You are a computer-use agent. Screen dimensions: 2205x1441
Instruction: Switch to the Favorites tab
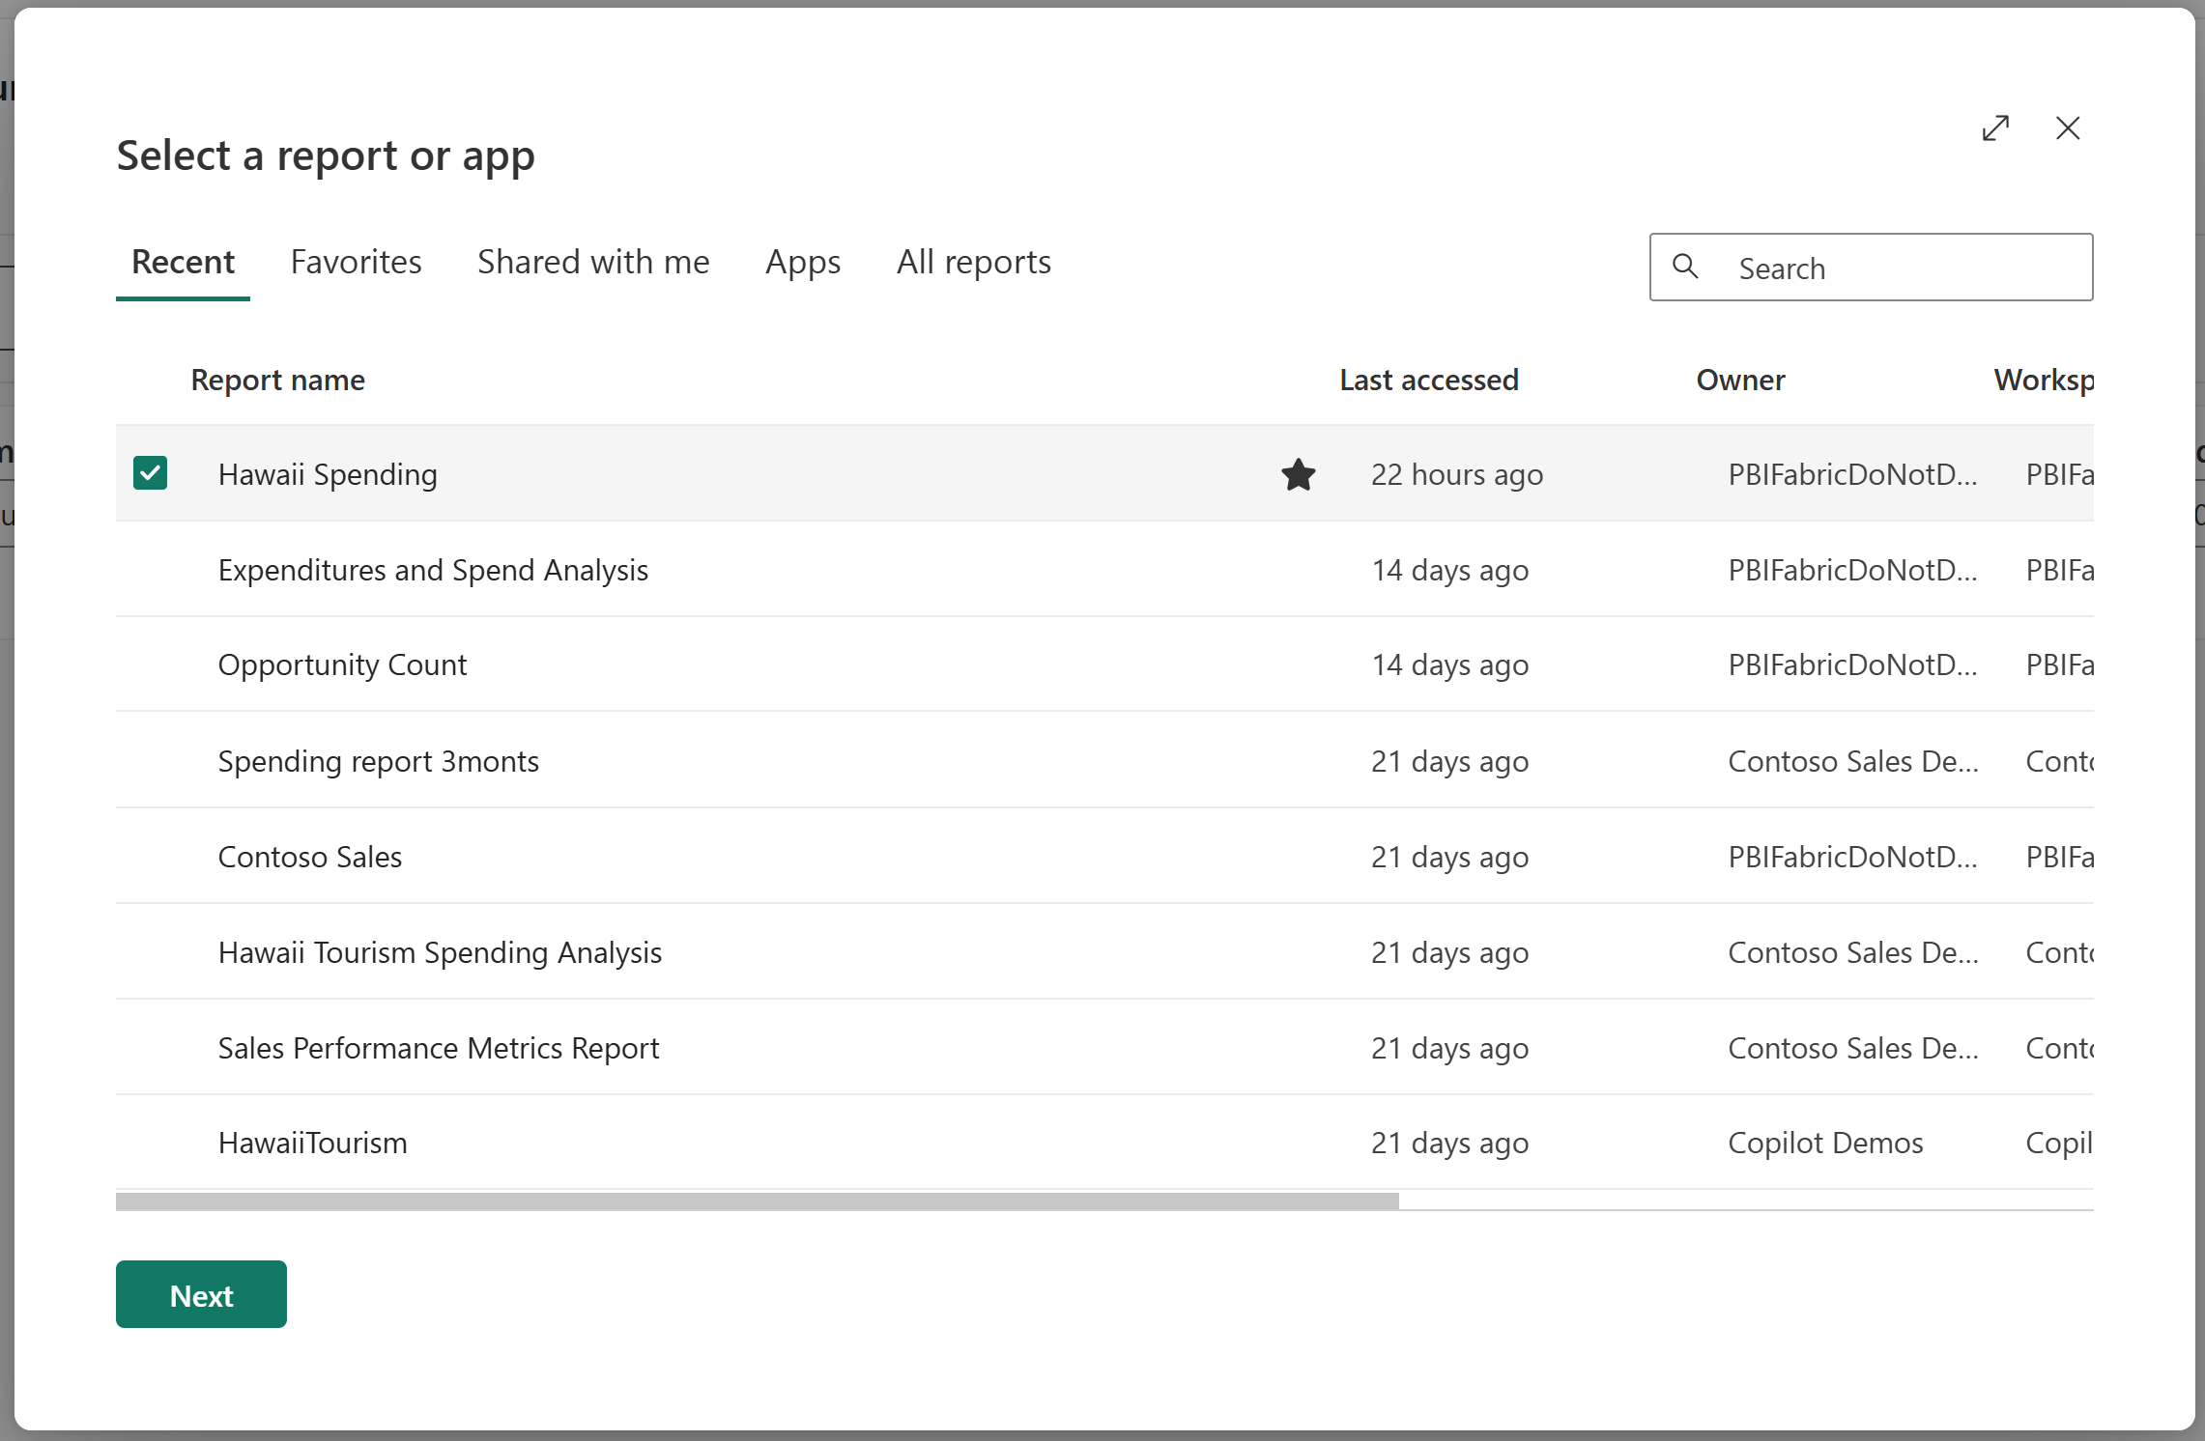(356, 261)
